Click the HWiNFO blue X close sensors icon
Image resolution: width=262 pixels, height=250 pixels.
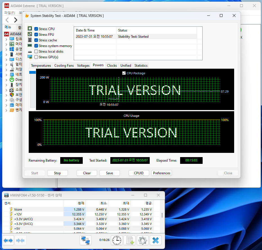[156, 240]
